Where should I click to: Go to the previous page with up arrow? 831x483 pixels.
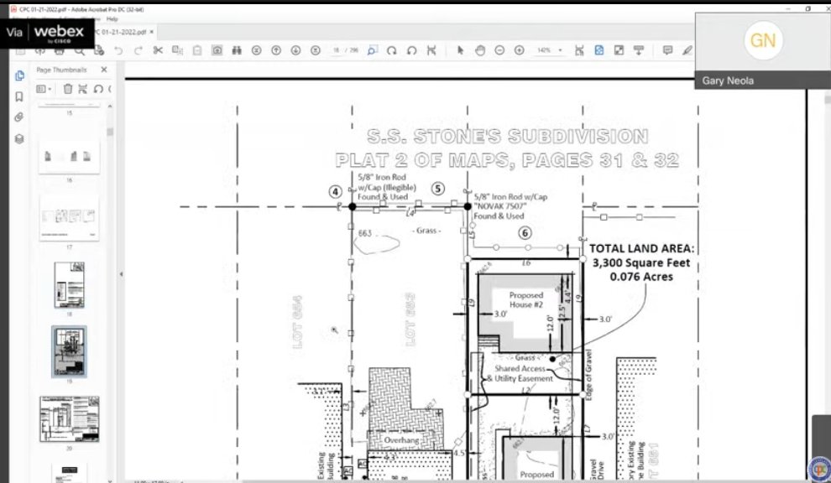click(276, 50)
